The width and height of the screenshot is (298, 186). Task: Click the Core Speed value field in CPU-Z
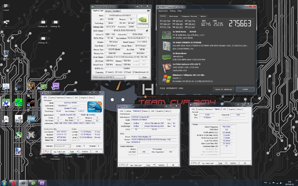pos(61,132)
